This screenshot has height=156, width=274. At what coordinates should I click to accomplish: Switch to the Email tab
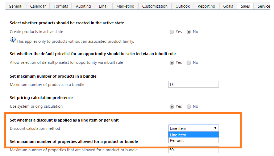104,6
